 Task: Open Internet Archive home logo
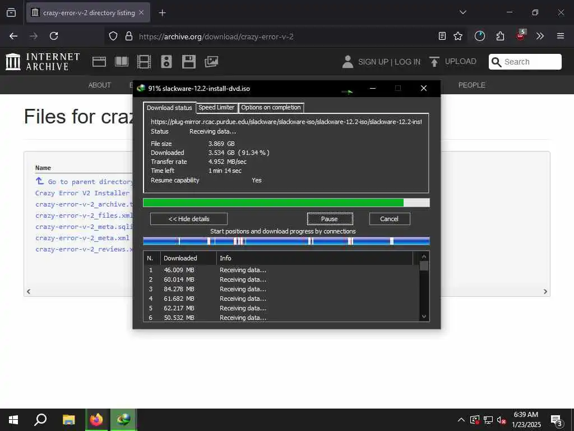[x=43, y=62]
